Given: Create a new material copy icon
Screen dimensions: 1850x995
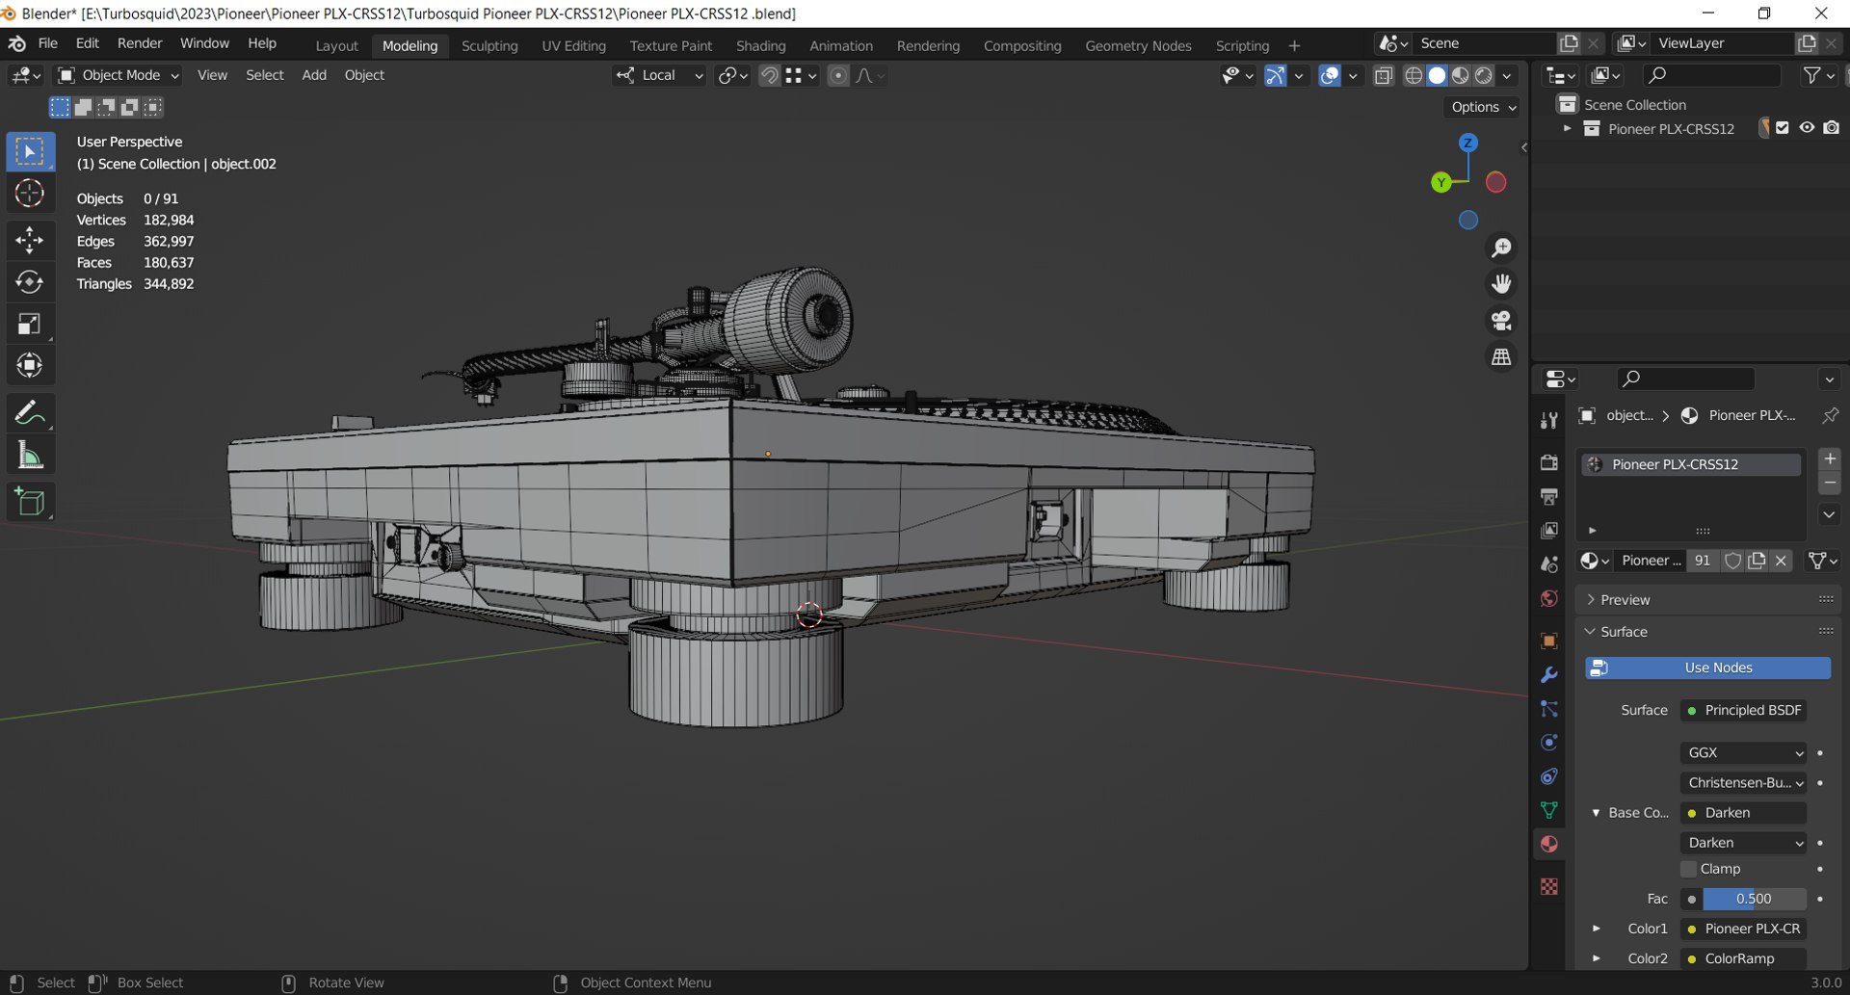Looking at the screenshot, I should click(1757, 561).
